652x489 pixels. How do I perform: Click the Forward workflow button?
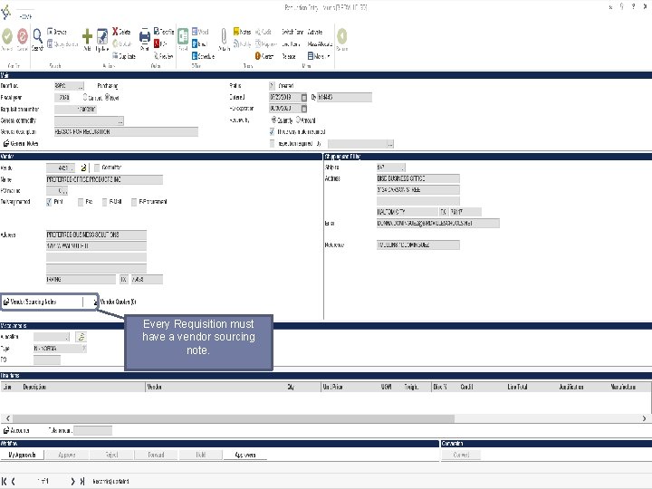tap(156, 455)
